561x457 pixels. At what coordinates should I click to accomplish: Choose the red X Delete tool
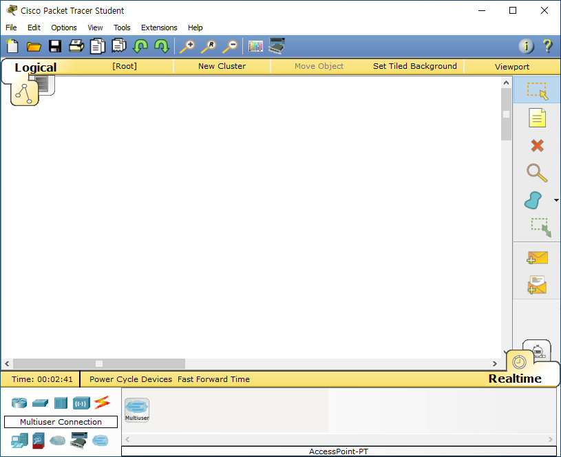tap(537, 146)
